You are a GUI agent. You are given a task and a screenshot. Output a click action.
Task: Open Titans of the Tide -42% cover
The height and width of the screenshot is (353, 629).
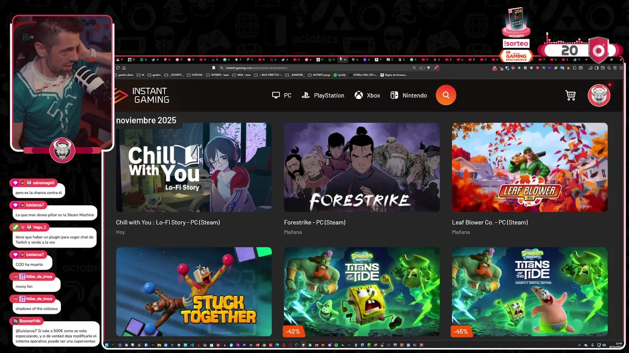[x=362, y=292]
